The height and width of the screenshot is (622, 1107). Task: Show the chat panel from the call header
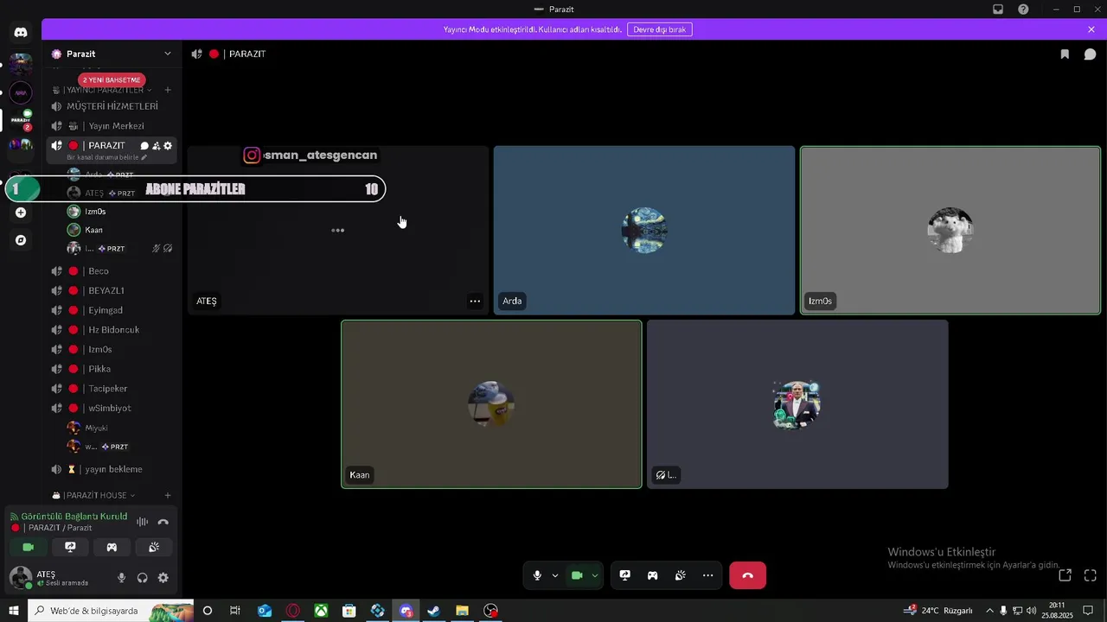click(1090, 54)
